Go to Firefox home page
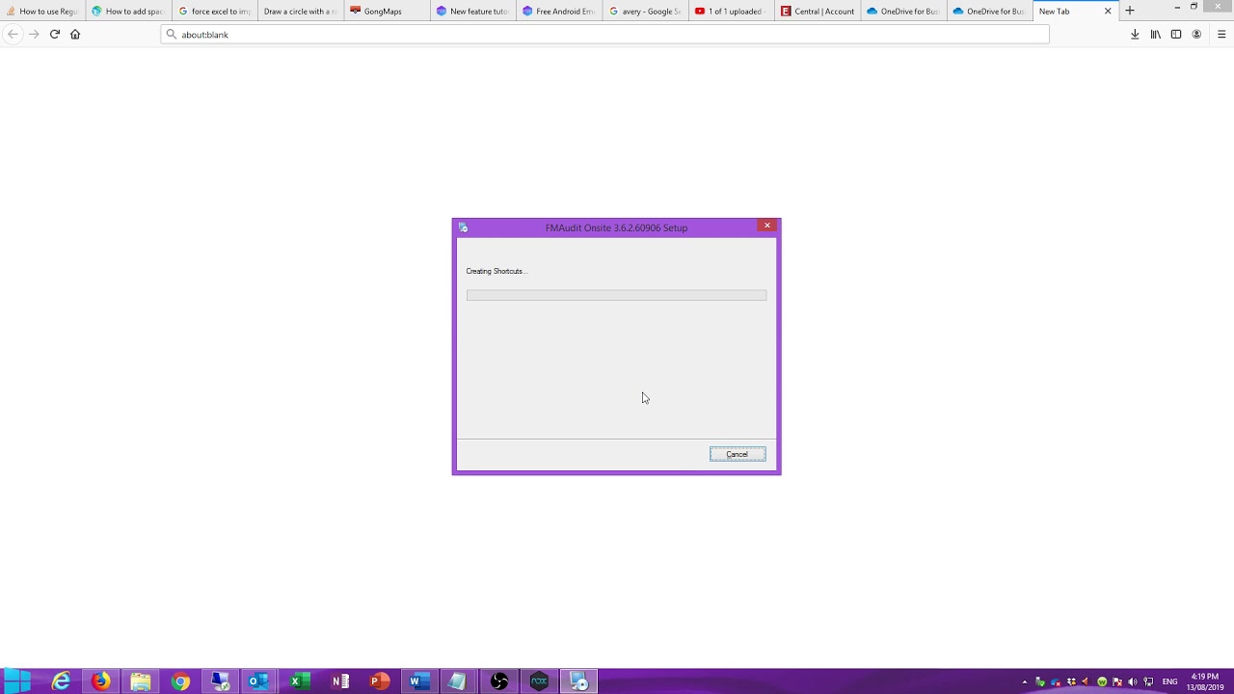 coord(75,34)
